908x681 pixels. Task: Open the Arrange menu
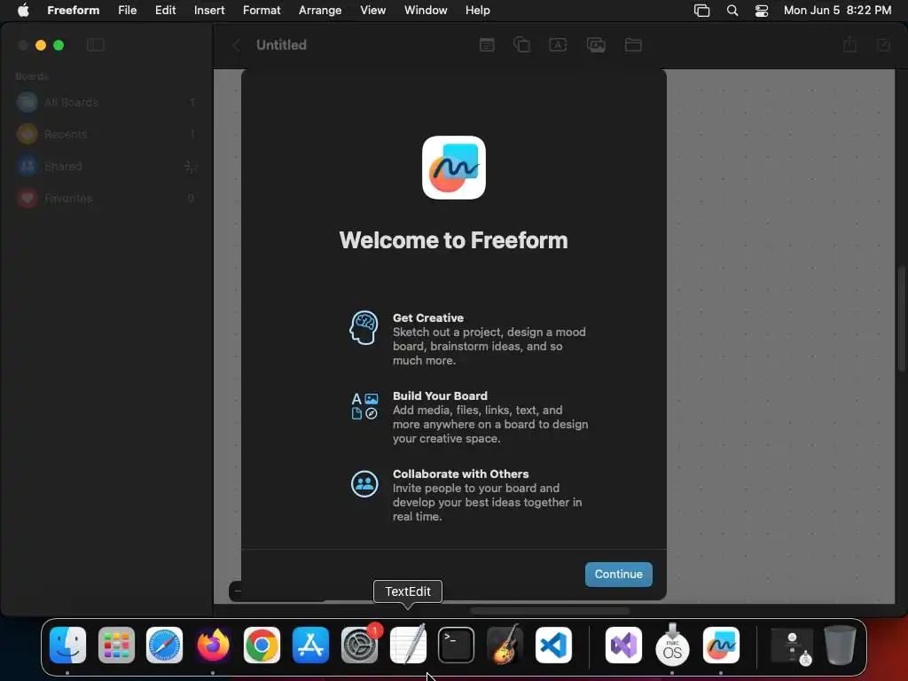320,11
